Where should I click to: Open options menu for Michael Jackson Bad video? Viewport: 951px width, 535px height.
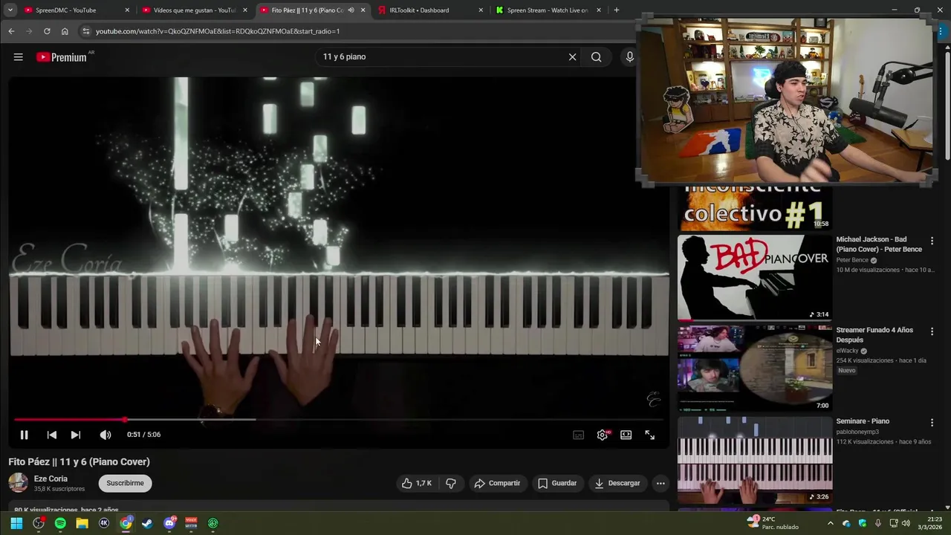(932, 241)
